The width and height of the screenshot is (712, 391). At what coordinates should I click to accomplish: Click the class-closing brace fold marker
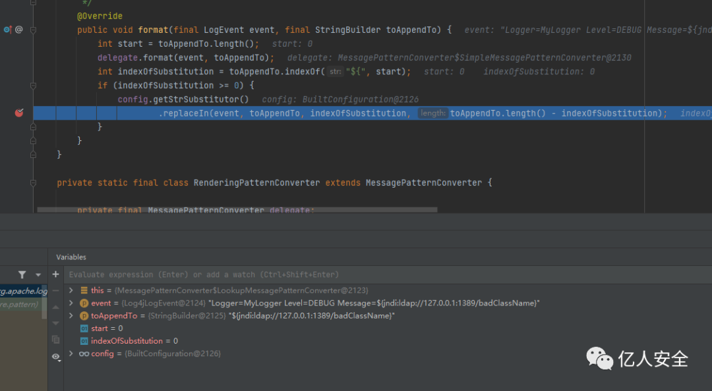[x=33, y=155]
